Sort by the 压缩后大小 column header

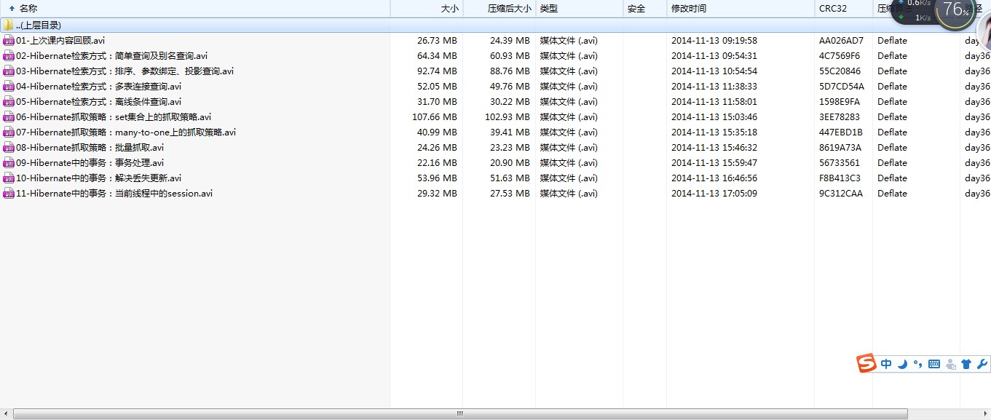500,9
